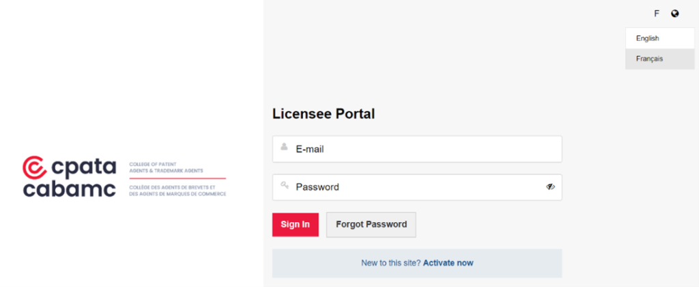Viewport: 699px width, 287px height.
Task: Click the key icon in Password field
Action: tap(284, 184)
